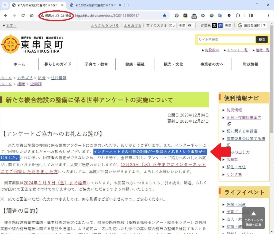Click the not-secure connection warning indicator
Viewport: 274px width, 234px height.
(56, 15)
